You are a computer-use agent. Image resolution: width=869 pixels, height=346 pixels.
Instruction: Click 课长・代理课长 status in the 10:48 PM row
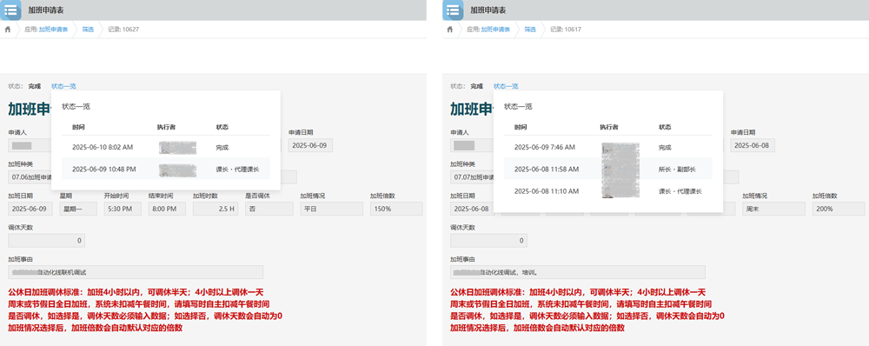(237, 170)
